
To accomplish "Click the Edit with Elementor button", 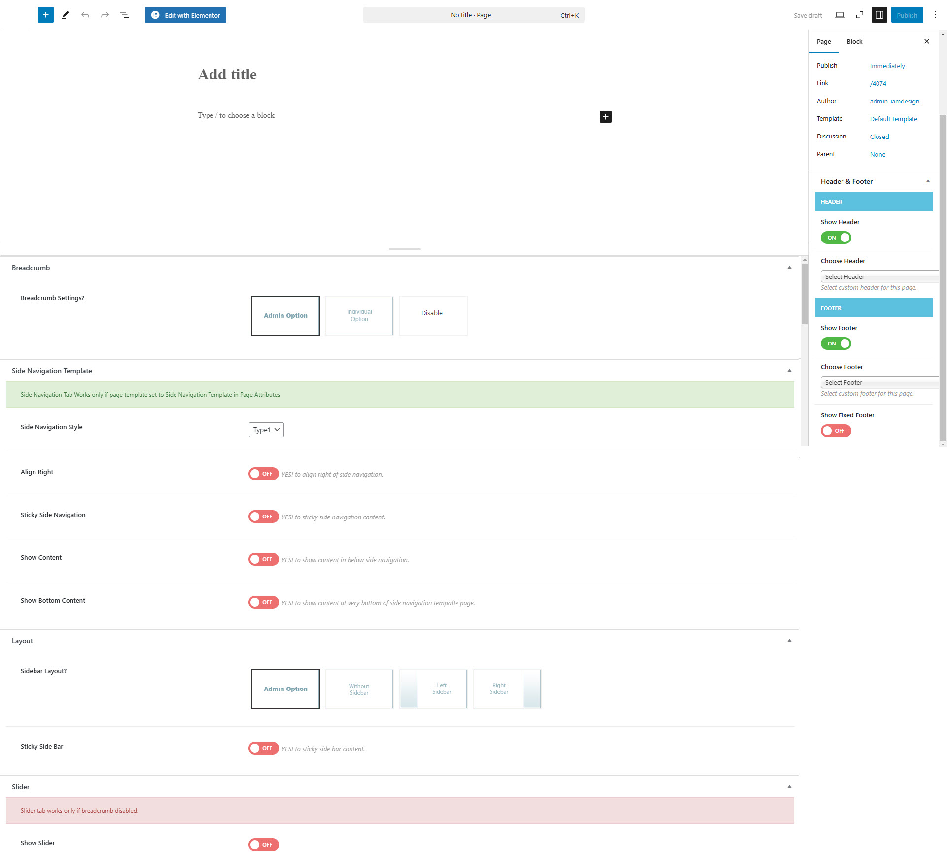I will [x=185, y=15].
